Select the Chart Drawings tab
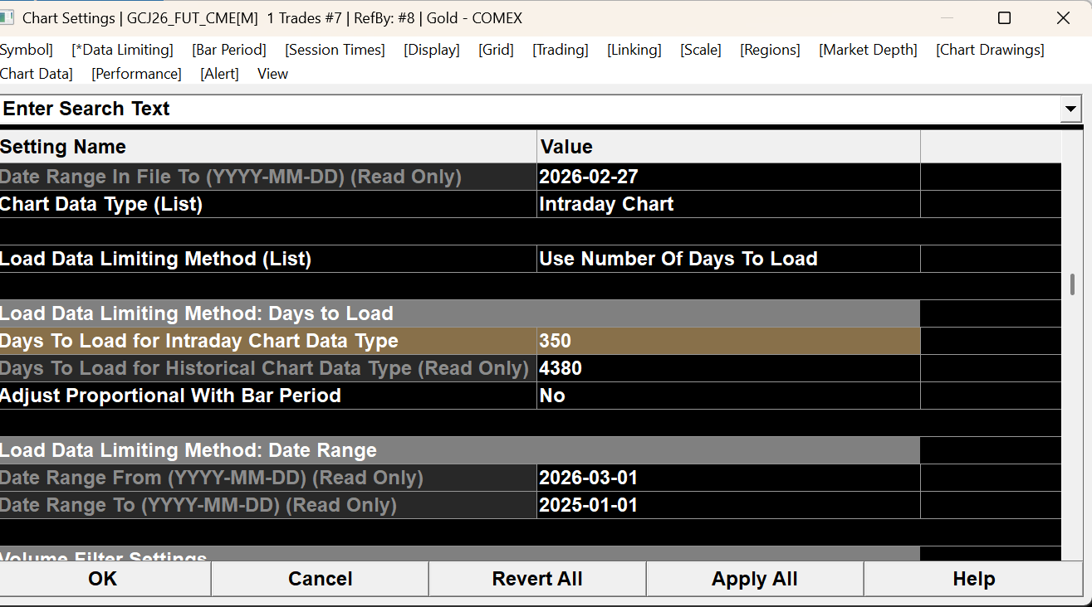Image resolution: width=1092 pixels, height=607 pixels. (990, 50)
